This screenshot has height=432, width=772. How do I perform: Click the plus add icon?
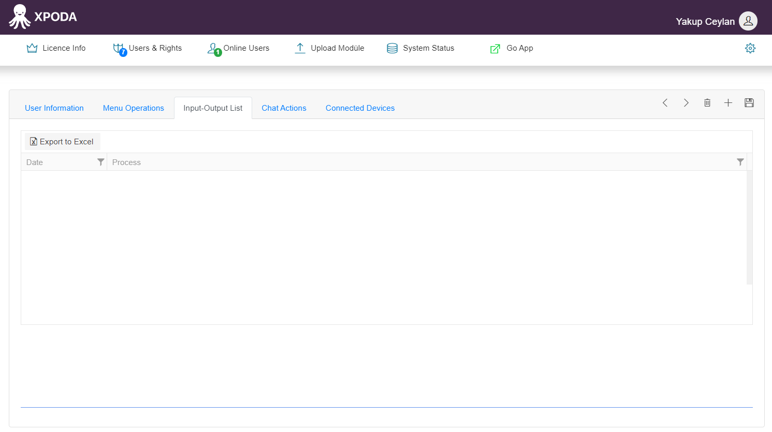[728, 102]
